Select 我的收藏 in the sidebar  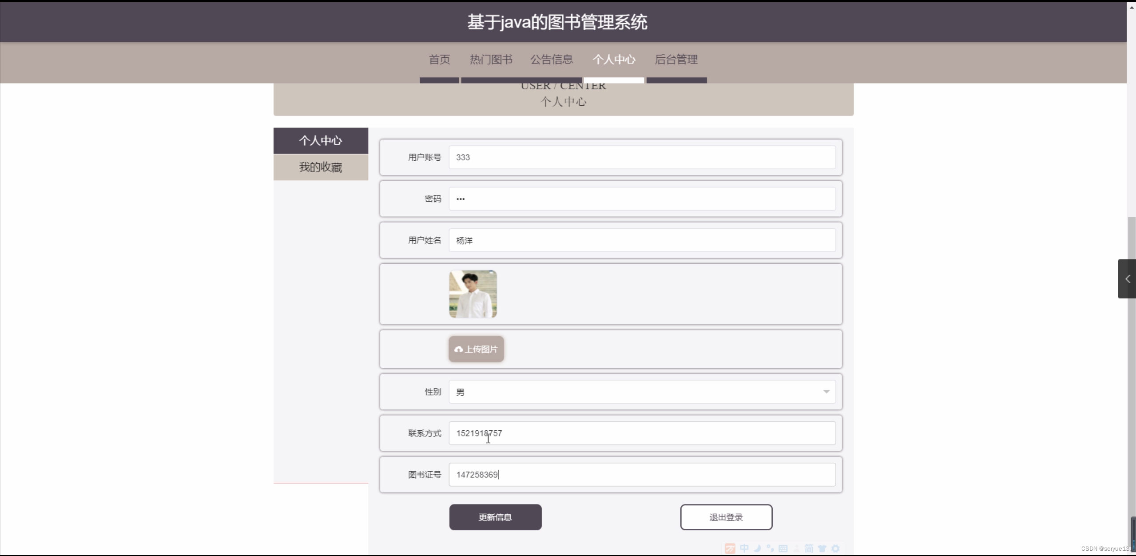(320, 167)
